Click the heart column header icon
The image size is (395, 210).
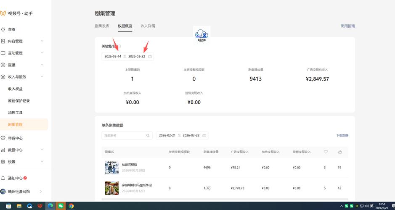(x=326, y=152)
